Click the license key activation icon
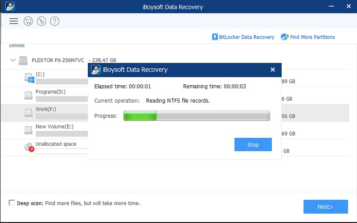This screenshot has width=357, height=223. click(x=41, y=21)
